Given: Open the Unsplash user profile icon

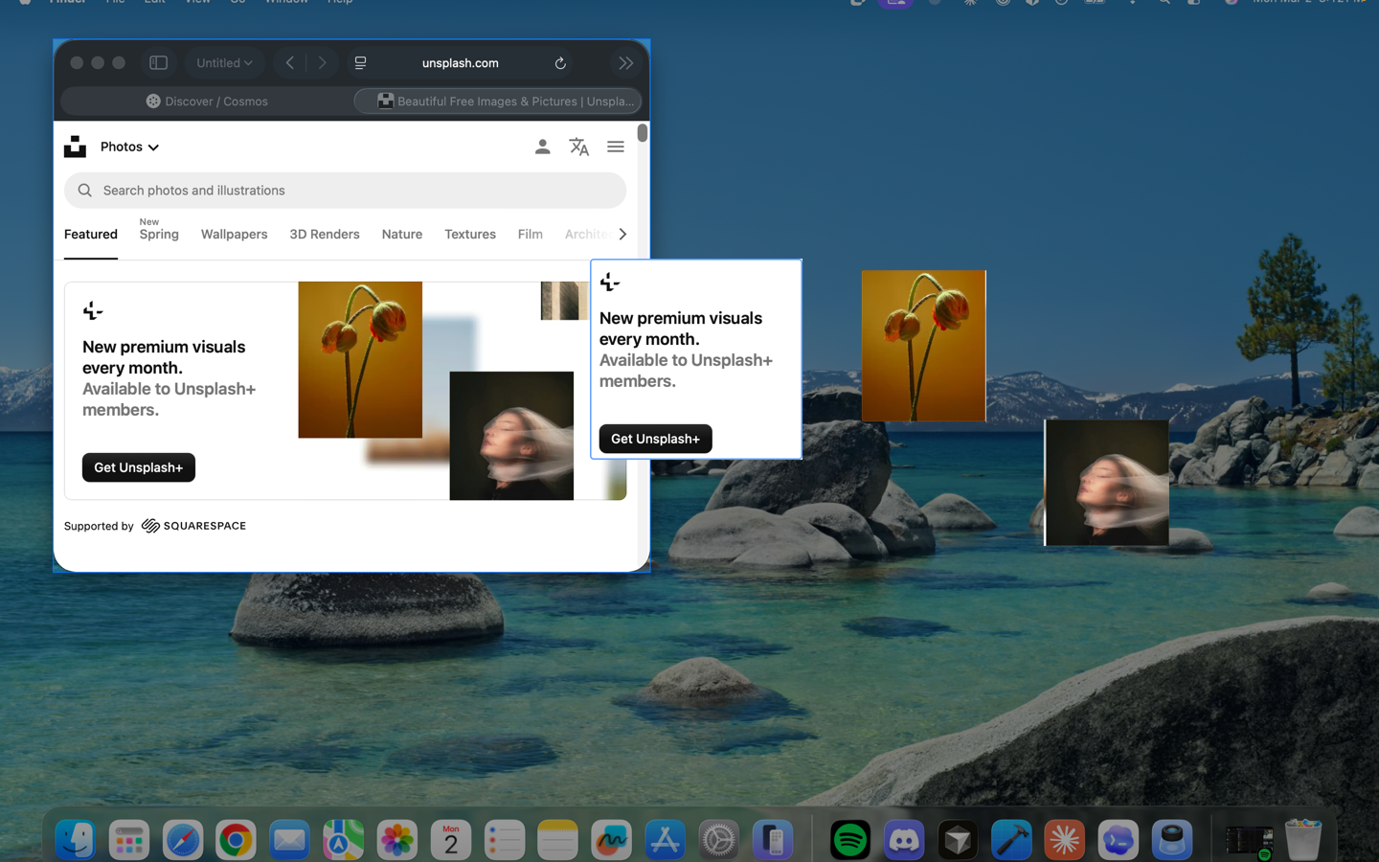Looking at the screenshot, I should click(542, 147).
